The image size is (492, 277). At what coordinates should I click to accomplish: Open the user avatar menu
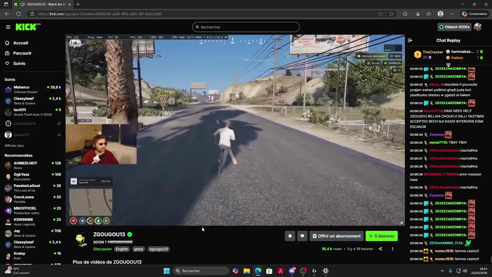tap(477, 27)
